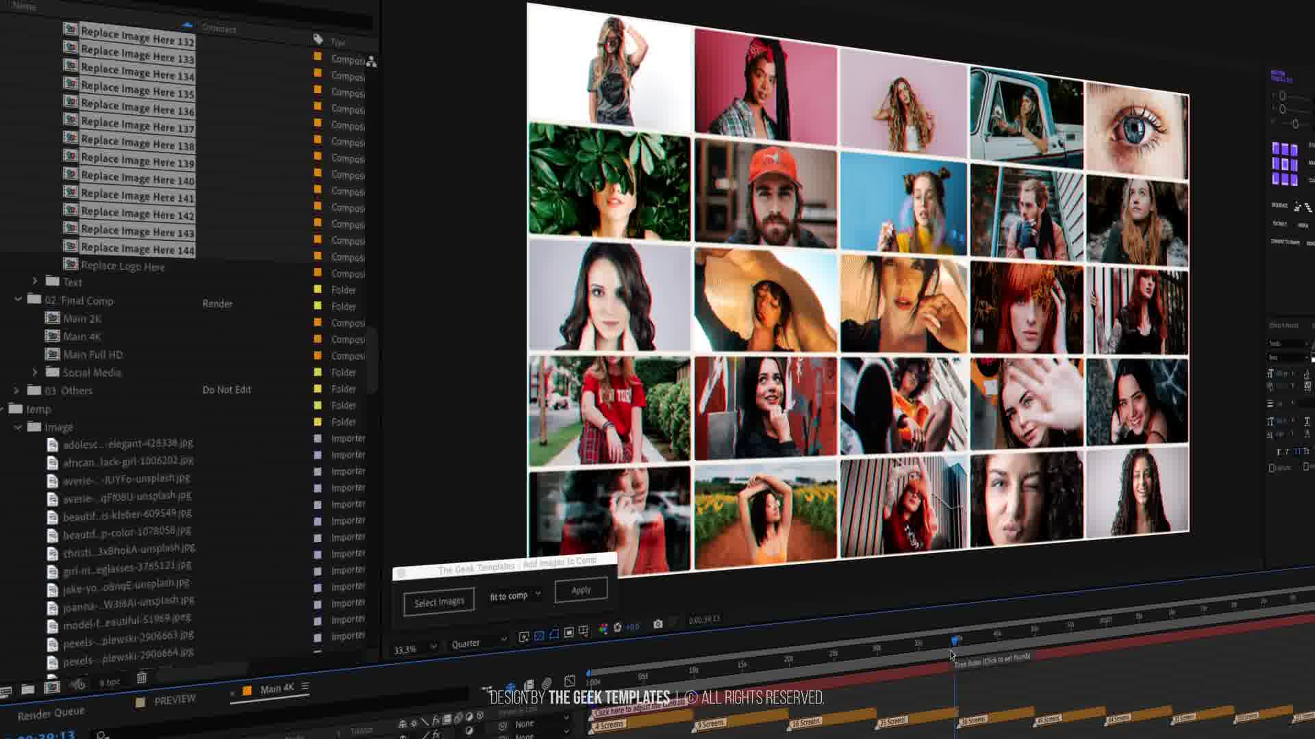
Task: Click the Comment column header
Action: coord(219,28)
